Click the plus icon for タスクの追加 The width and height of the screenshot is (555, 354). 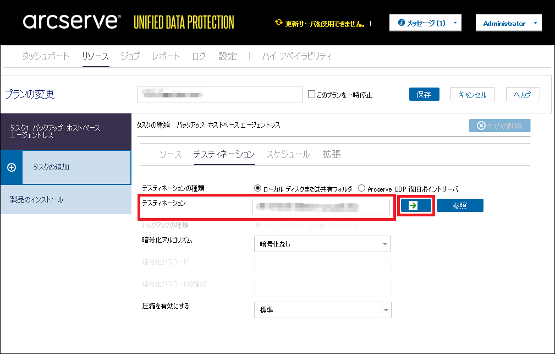tap(12, 167)
